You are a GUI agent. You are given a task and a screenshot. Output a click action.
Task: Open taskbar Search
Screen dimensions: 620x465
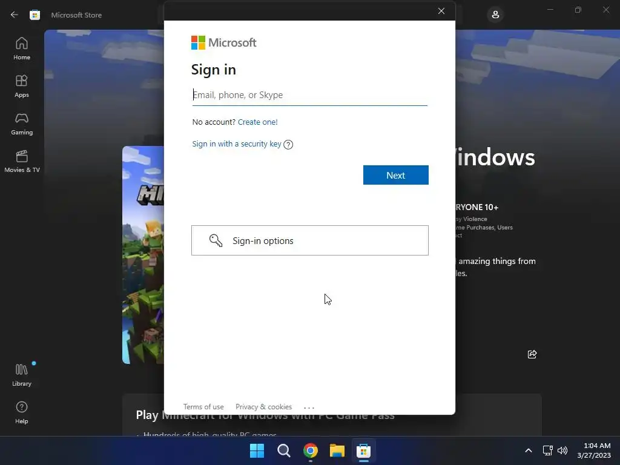283,450
